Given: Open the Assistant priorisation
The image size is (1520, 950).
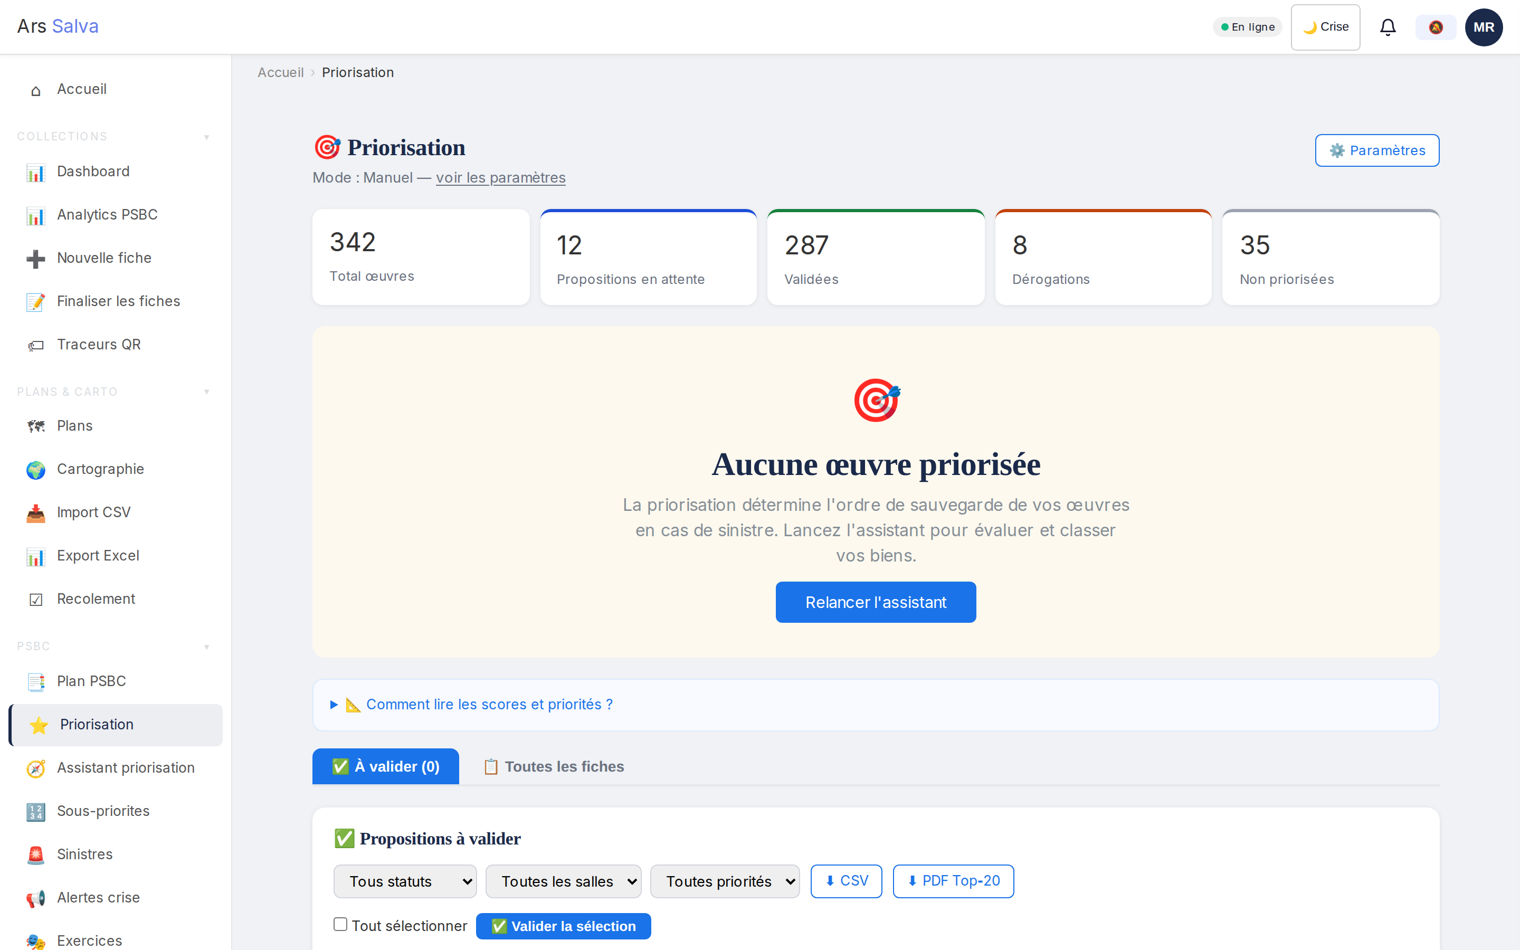Looking at the screenshot, I should [x=126, y=767].
